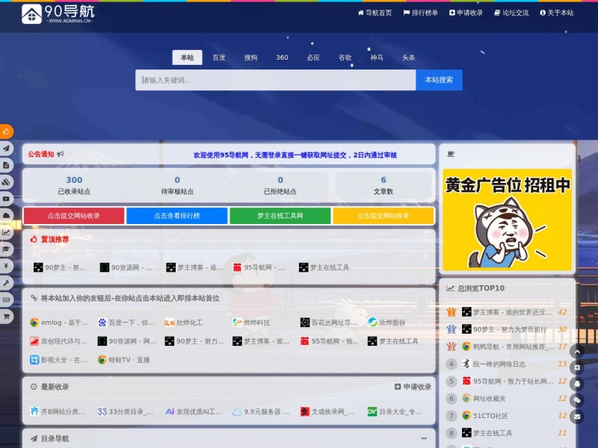Click the paper plane sidebar icon

6,149
